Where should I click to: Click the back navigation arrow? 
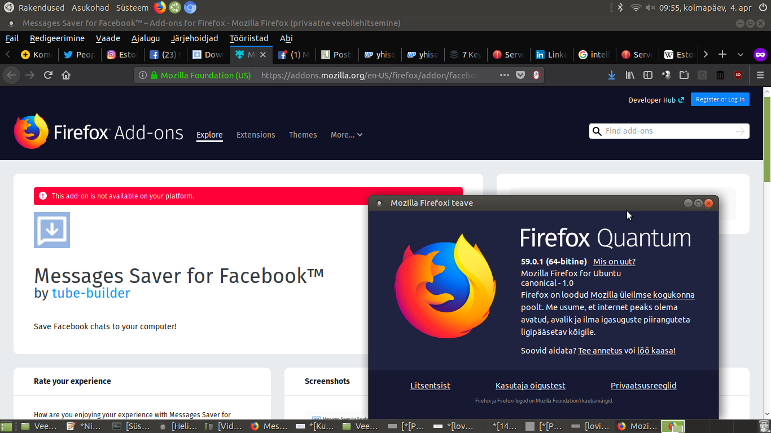point(12,75)
